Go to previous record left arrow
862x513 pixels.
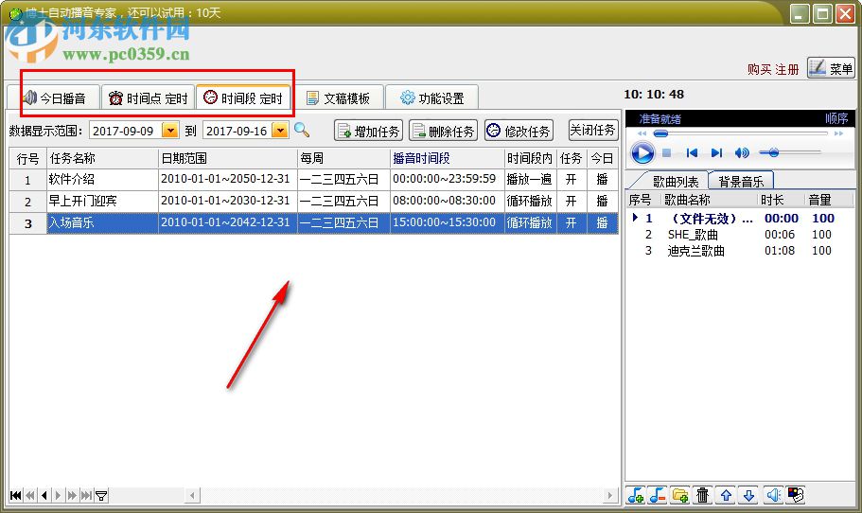(x=44, y=495)
